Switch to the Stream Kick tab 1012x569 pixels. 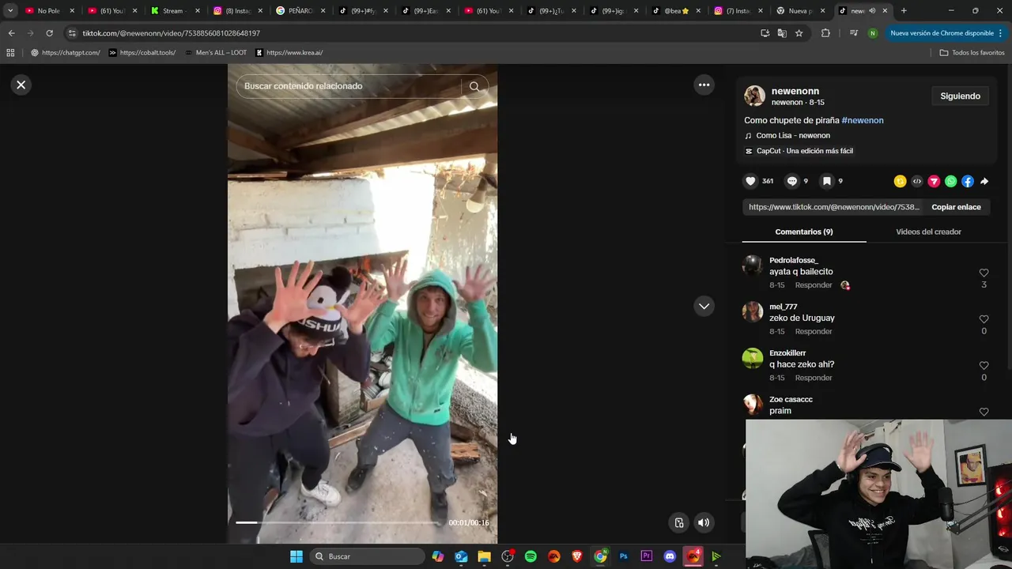174,10
